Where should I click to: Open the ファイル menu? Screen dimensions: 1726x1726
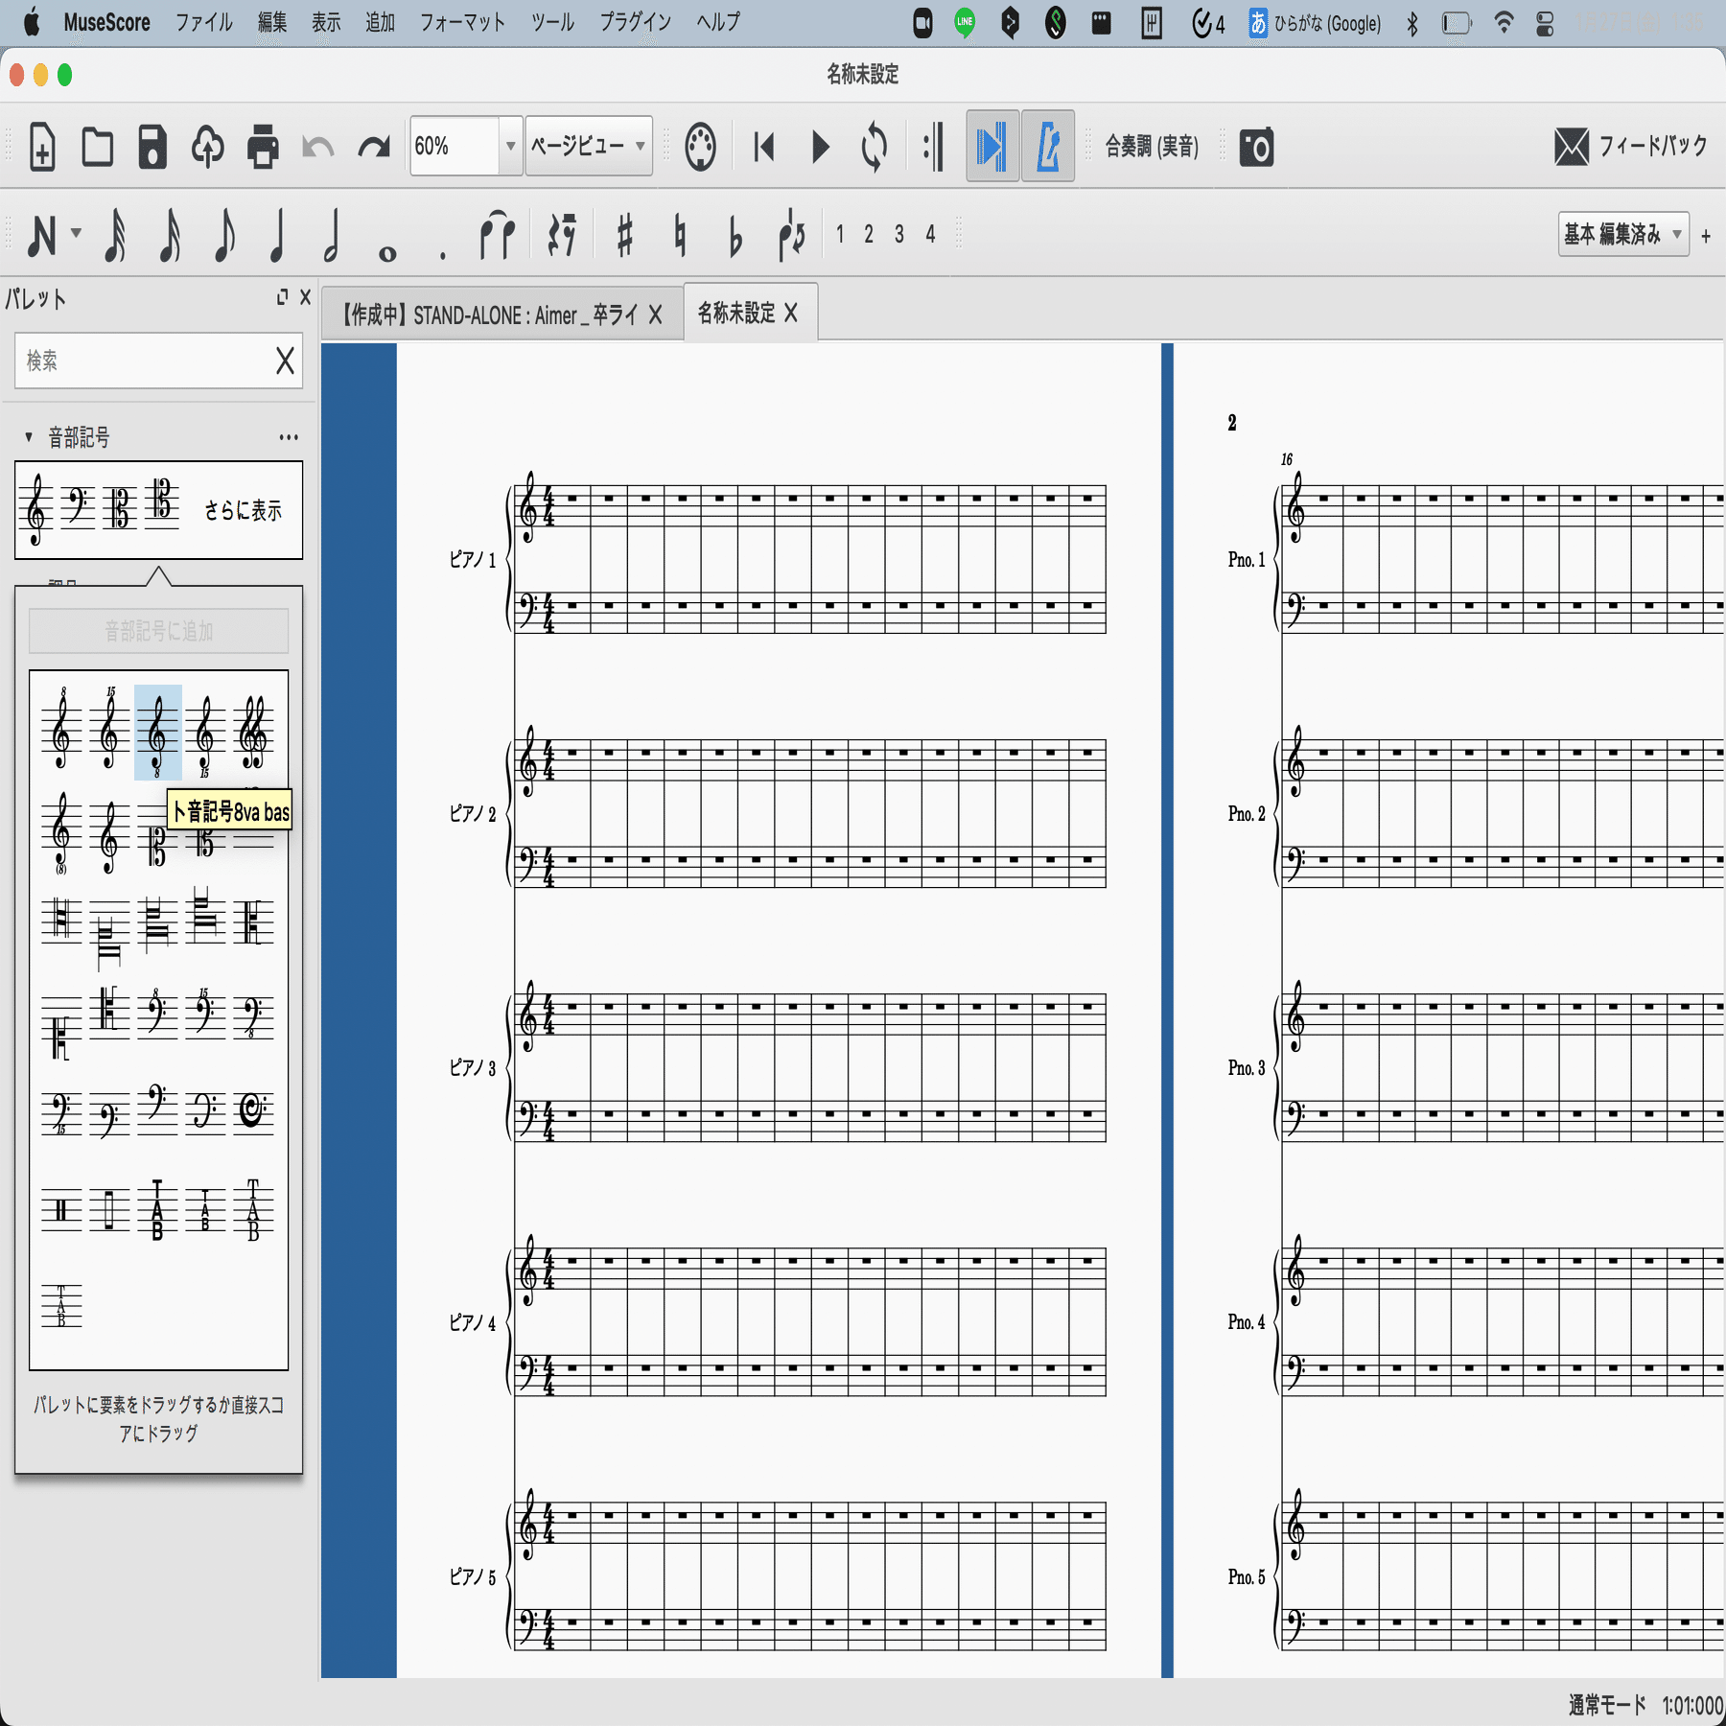pyautogui.click(x=203, y=22)
